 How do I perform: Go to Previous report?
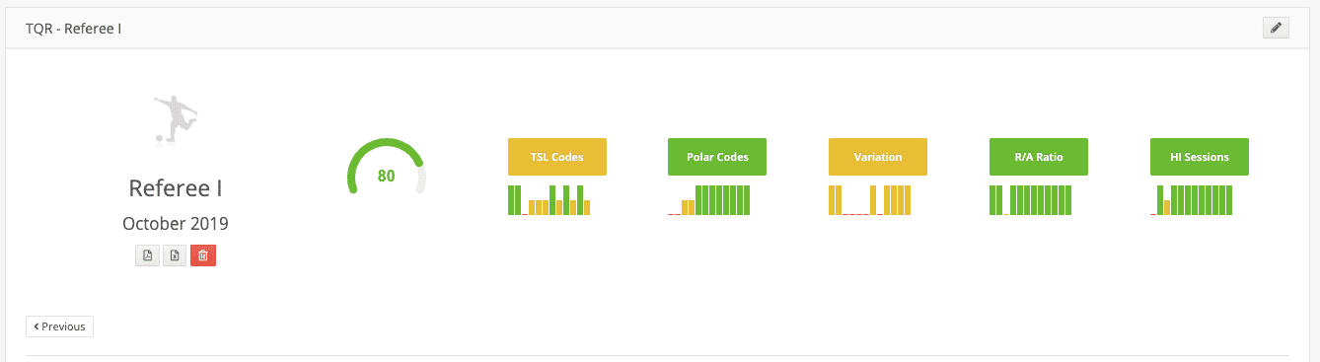pos(59,326)
